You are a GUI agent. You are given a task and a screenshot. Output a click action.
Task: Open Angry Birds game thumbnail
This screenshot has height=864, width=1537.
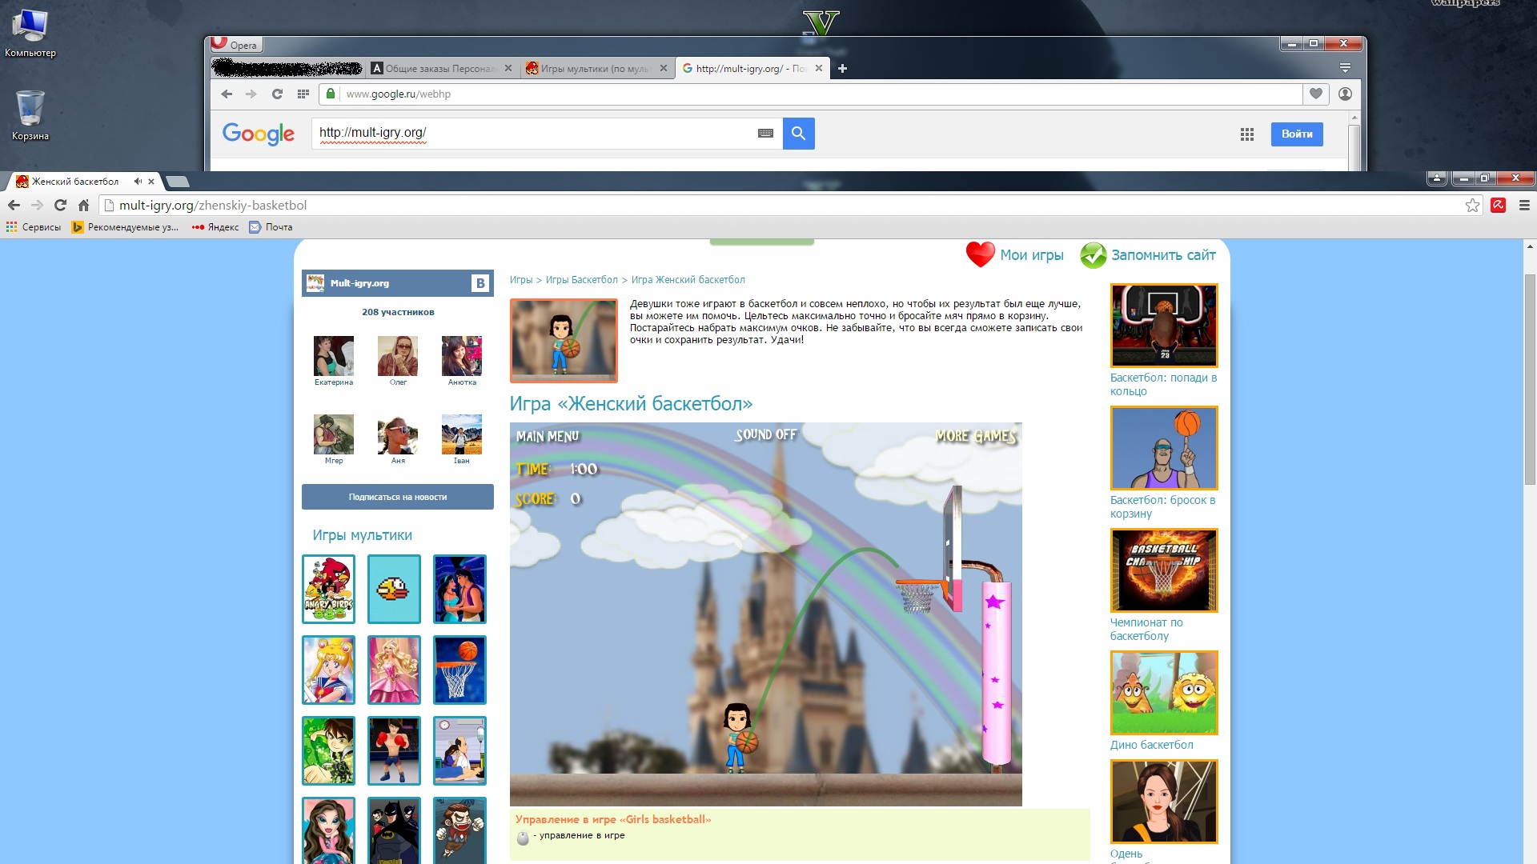click(328, 589)
